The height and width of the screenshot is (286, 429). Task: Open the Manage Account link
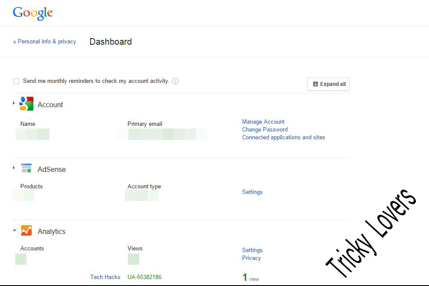[x=263, y=122]
